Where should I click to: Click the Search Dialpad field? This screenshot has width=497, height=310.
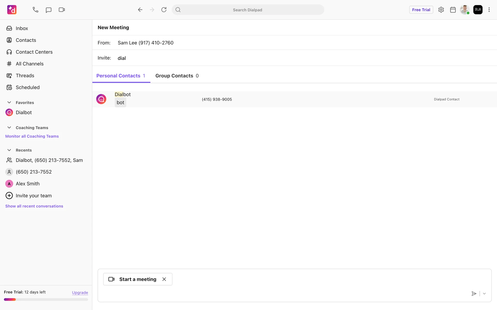(247, 10)
